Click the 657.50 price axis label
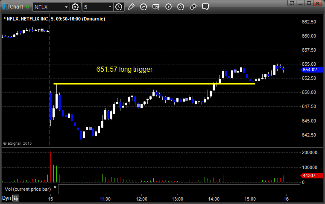 (x=309, y=50)
